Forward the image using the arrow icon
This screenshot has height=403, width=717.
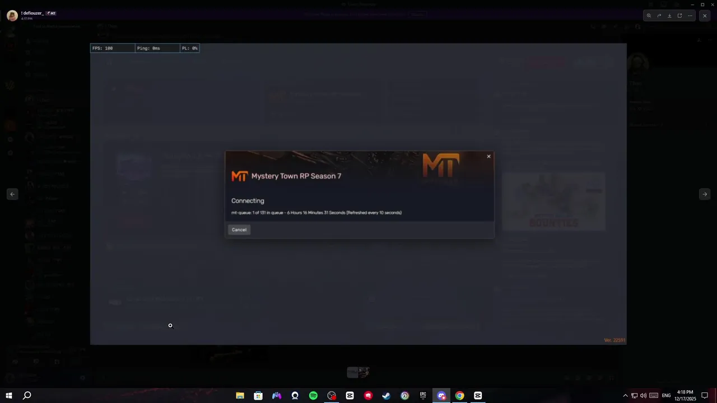(x=659, y=16)
